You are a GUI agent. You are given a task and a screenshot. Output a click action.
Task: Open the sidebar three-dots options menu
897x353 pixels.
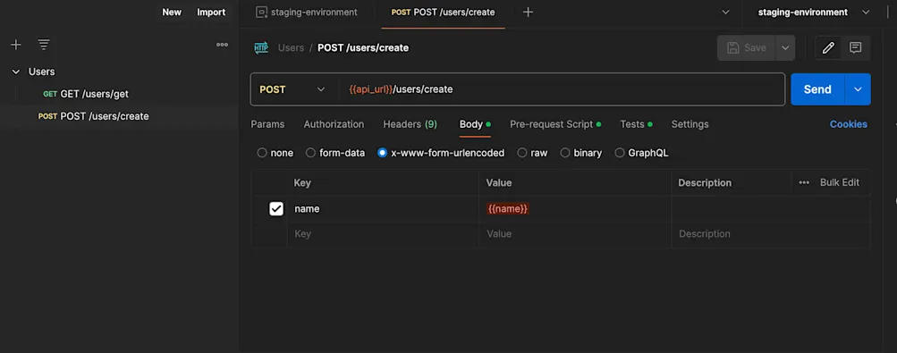[x=222, y=45]
